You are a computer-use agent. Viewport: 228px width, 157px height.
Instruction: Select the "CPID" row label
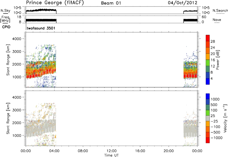pos(6,27)
